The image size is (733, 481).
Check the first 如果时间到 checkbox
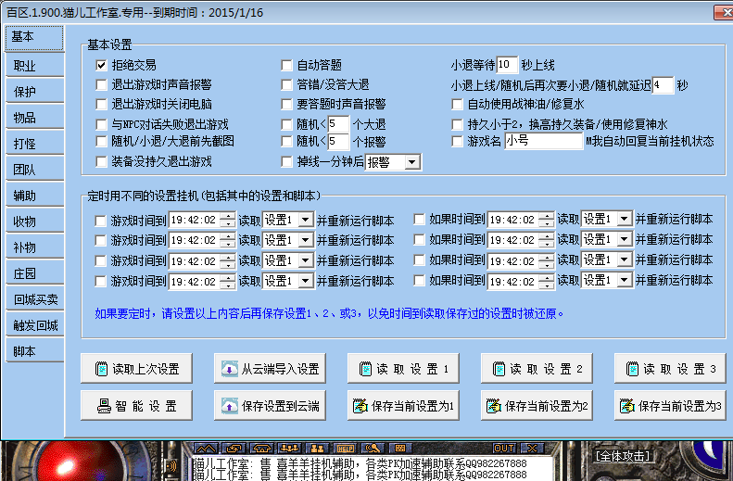tap(420, 220)
